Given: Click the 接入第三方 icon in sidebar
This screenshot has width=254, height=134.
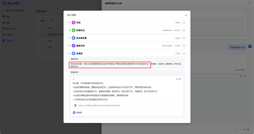Looking at the screenshot, I should [4, 29].
